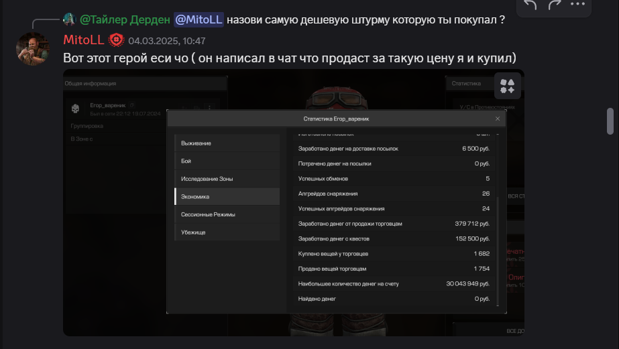
Task: Open the three-dot more options menu
Action: (x=577, y=4)
